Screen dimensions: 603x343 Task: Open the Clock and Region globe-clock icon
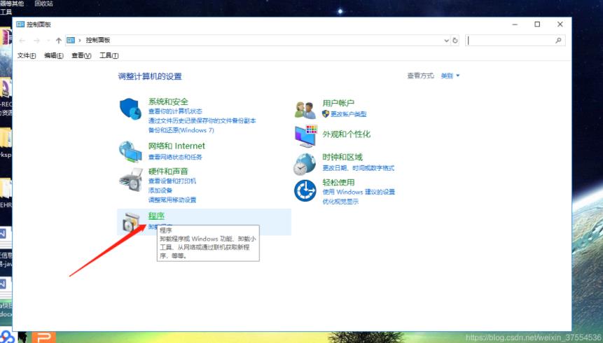click(305, 164)
